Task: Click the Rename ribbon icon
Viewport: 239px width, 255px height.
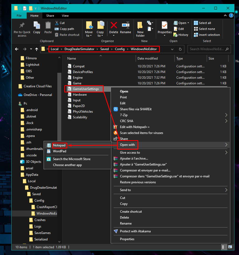Action: [125, 25]
